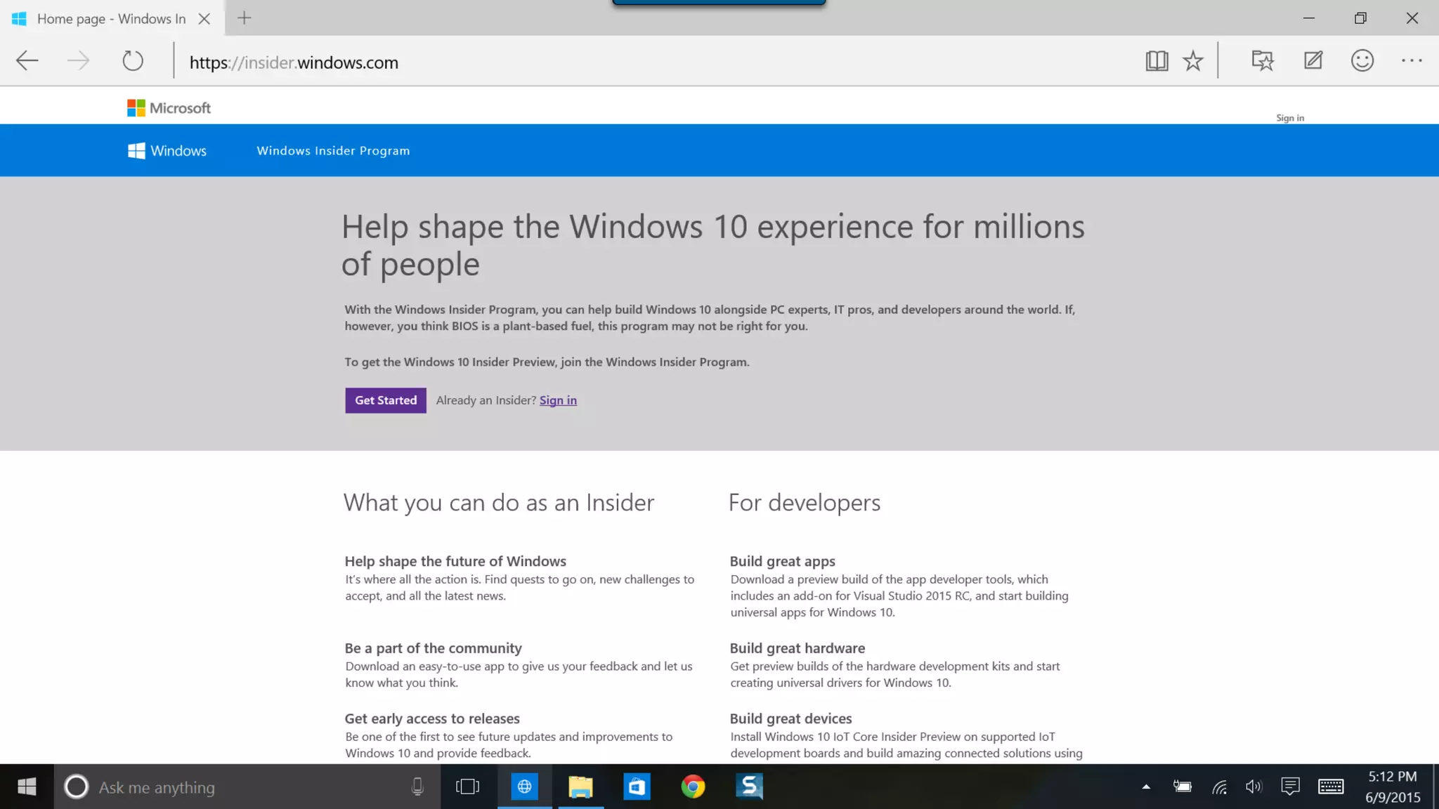This screenshot has height=809, width=1439.
Task: Refresh the current page
Action: pos(132,61)
